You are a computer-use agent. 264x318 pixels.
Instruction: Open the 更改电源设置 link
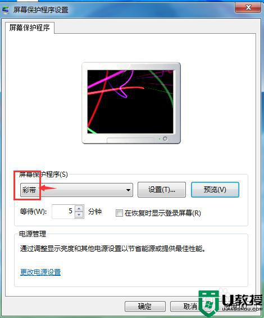(40, 272)
